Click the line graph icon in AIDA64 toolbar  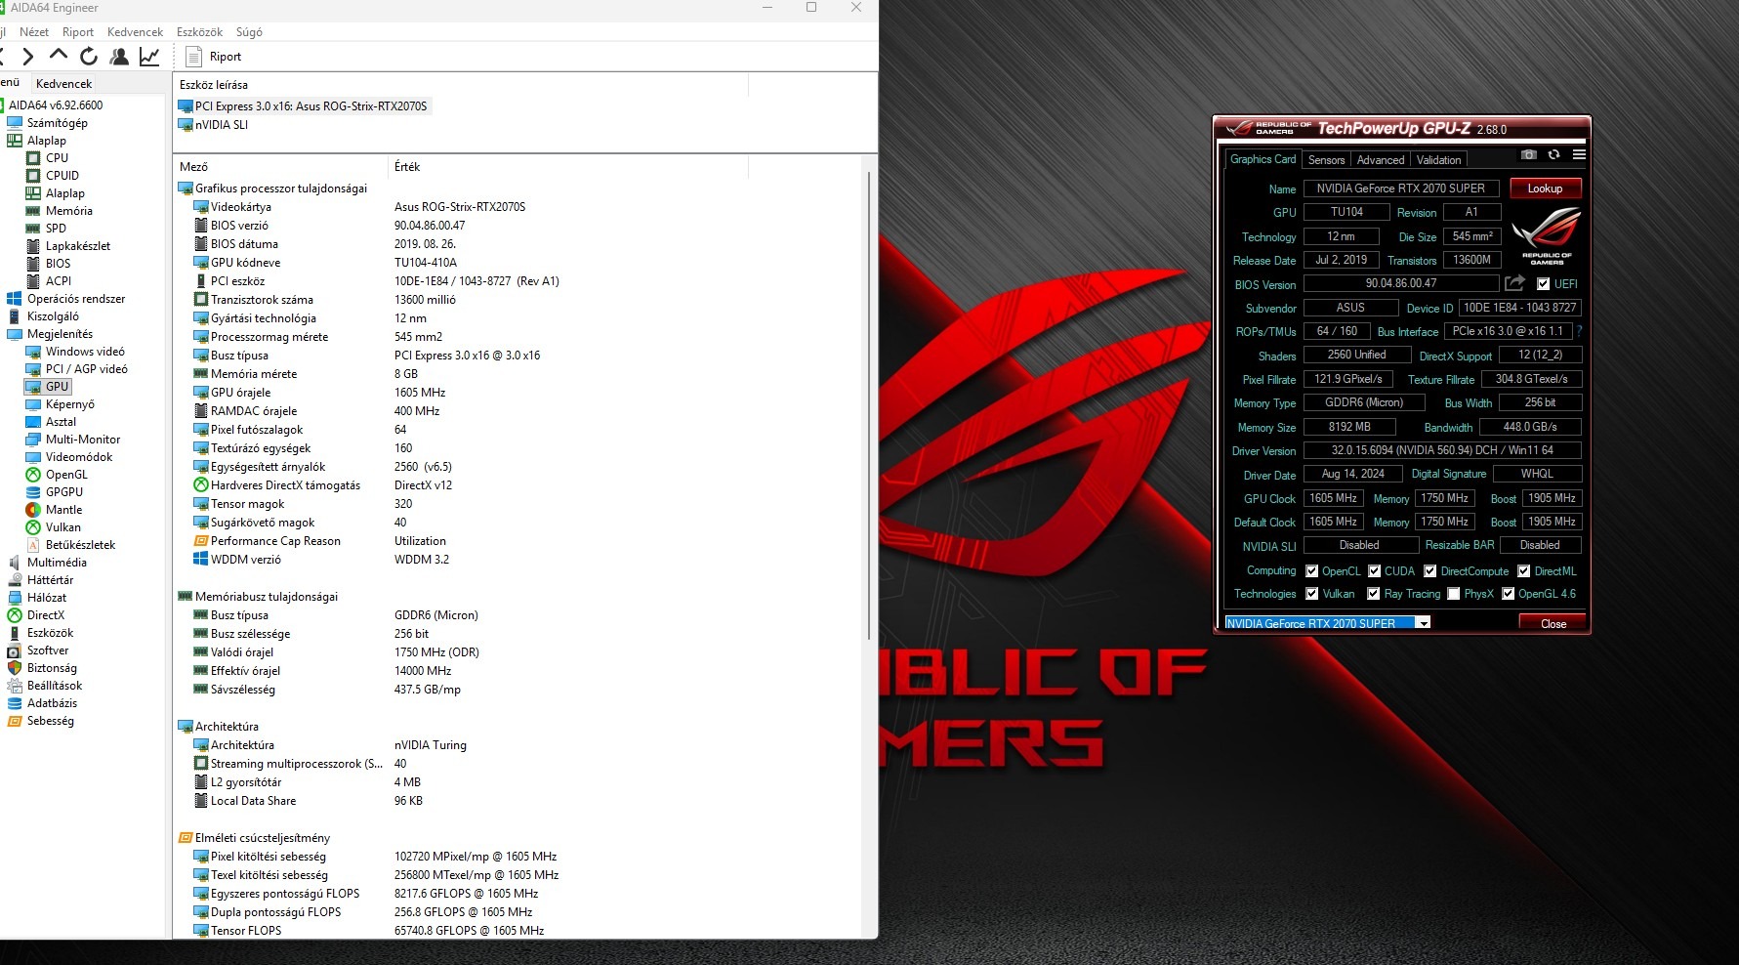tap(149, 57)
